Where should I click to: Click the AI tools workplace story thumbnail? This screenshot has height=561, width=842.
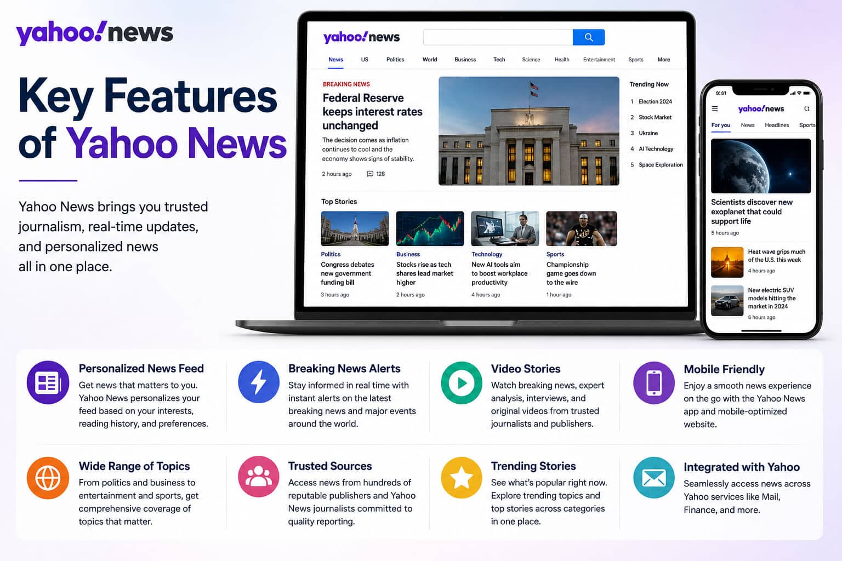pyautogui.click(x=505, y=228)
